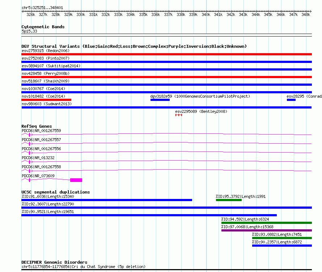Viewport: 322px width, 272px height.
Task: Click the 5p15.33 cytogenetic band
Action: 29,31
